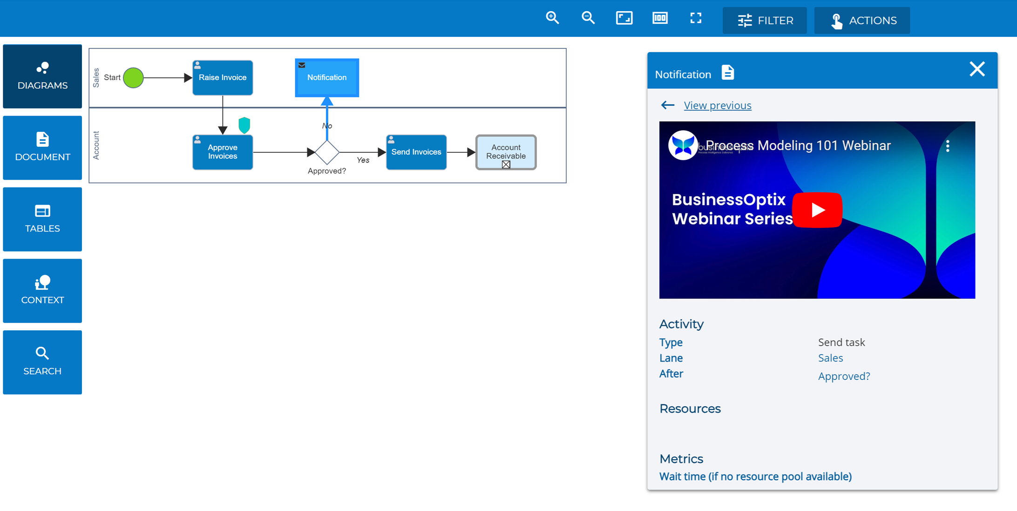Screen dimensions: 1017x511
Task: Open the DOCUMENT panel
Action: click(x=42, y=147)
